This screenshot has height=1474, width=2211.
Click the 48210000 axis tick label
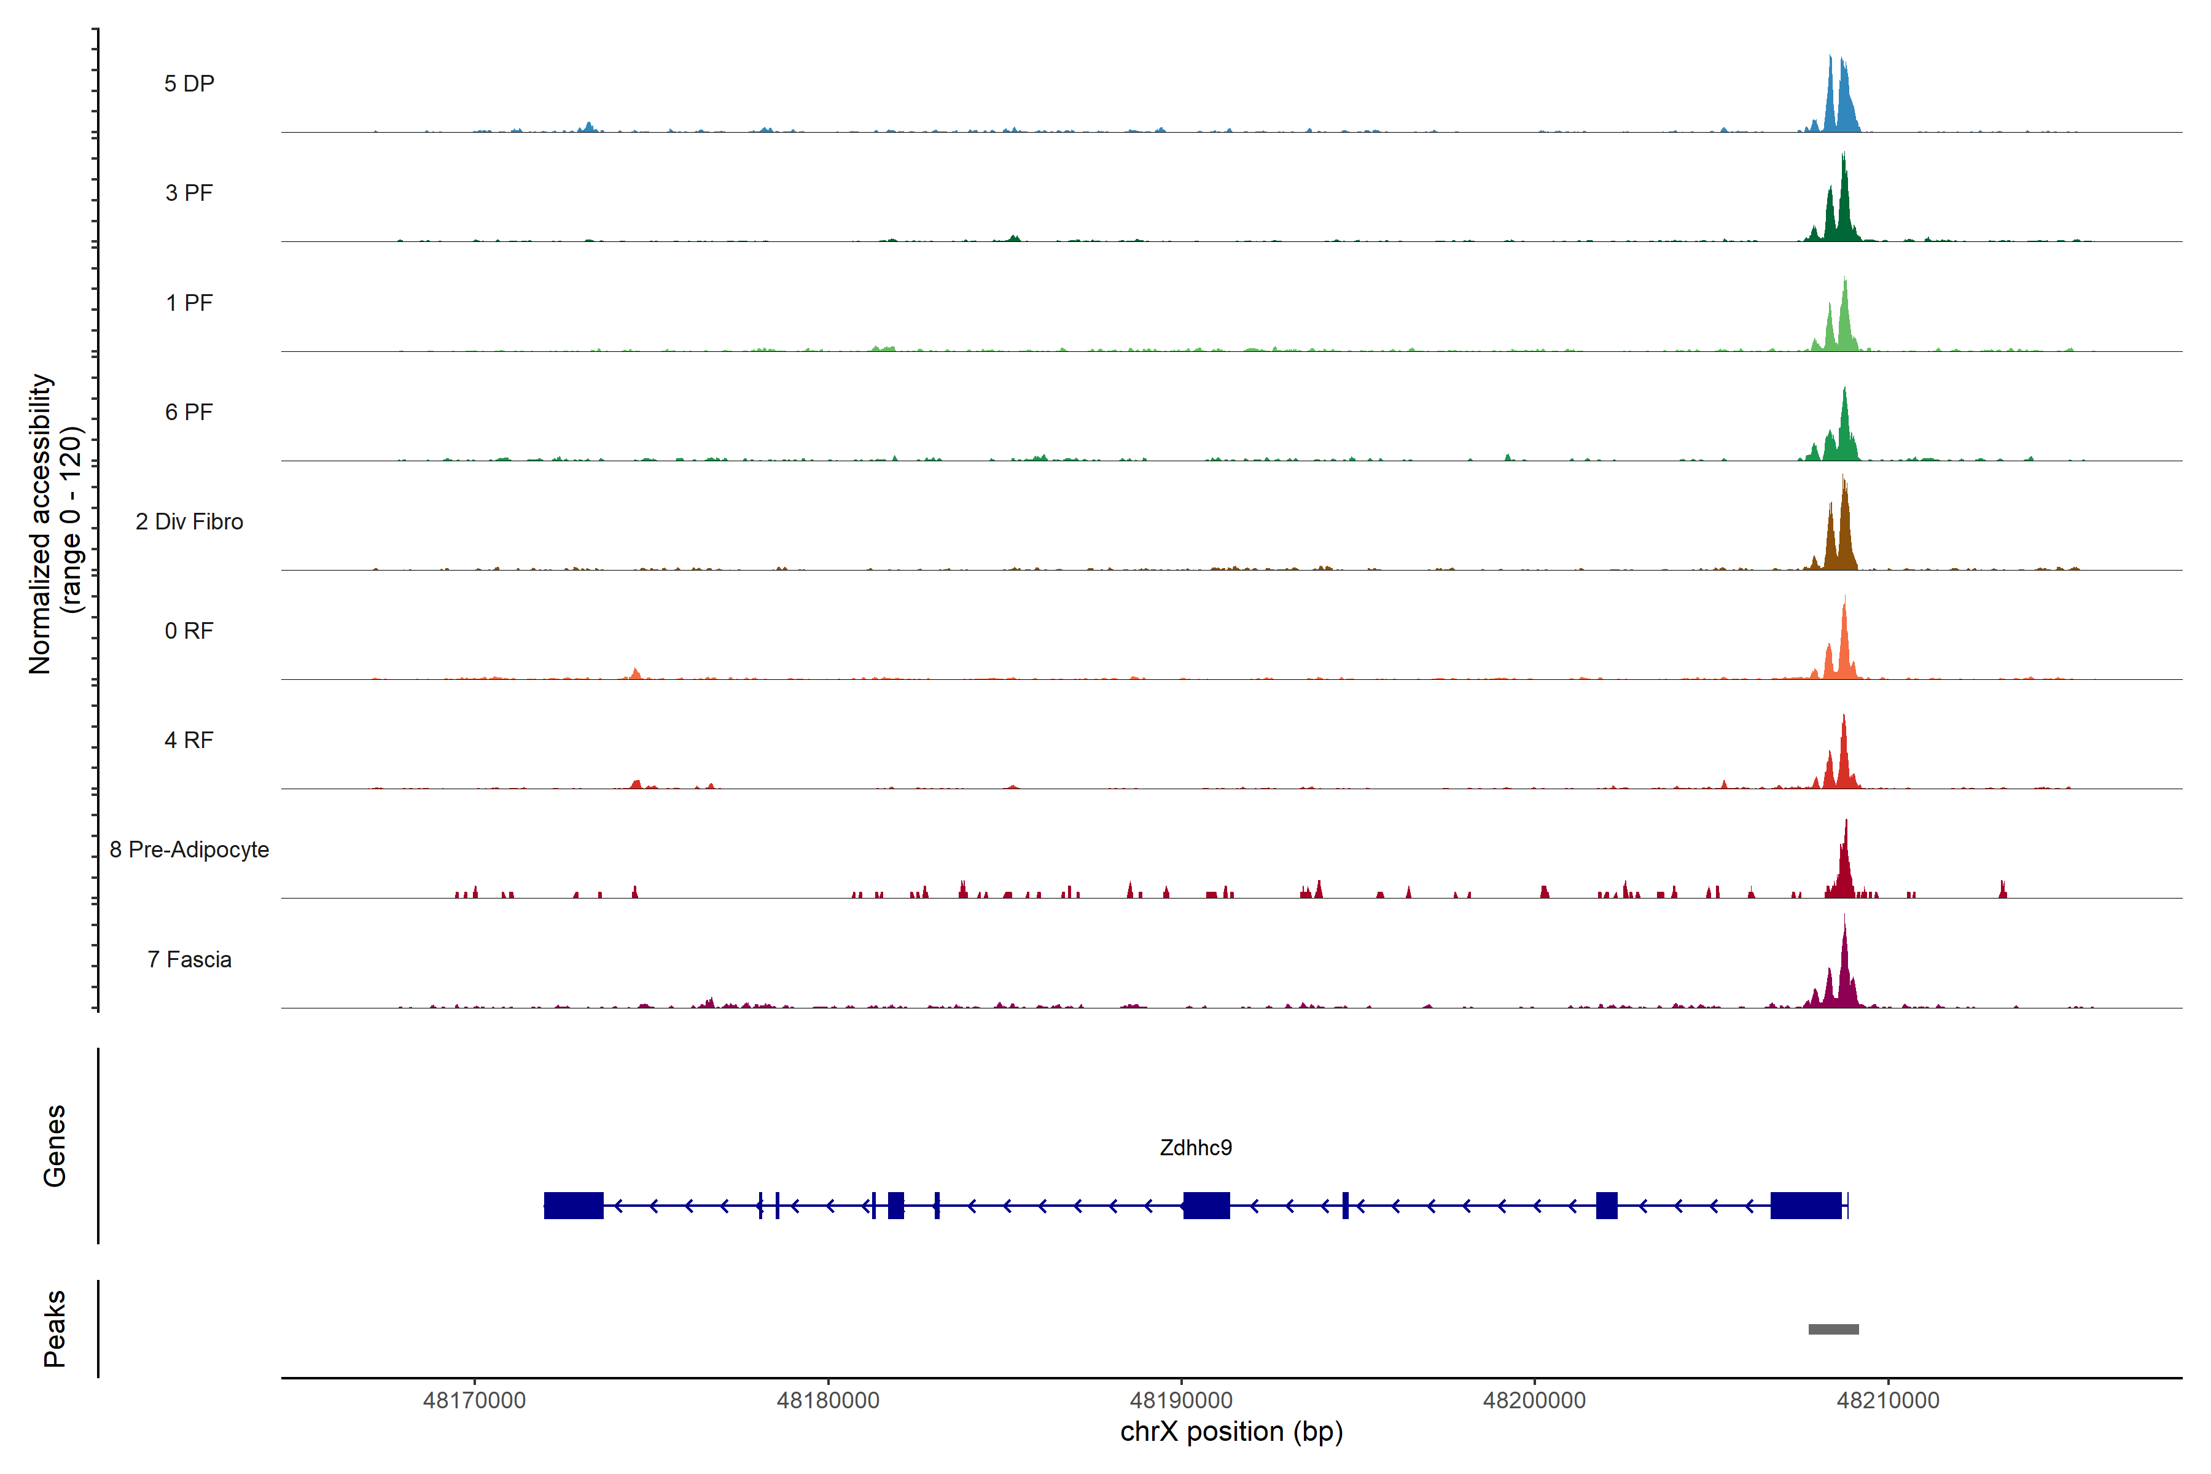1887,1401
